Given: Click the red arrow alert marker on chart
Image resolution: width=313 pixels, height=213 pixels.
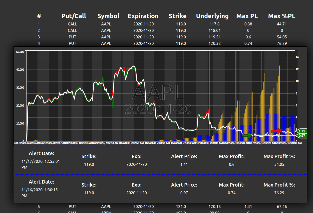Looking at the screenshot, I should coord(276,131).
